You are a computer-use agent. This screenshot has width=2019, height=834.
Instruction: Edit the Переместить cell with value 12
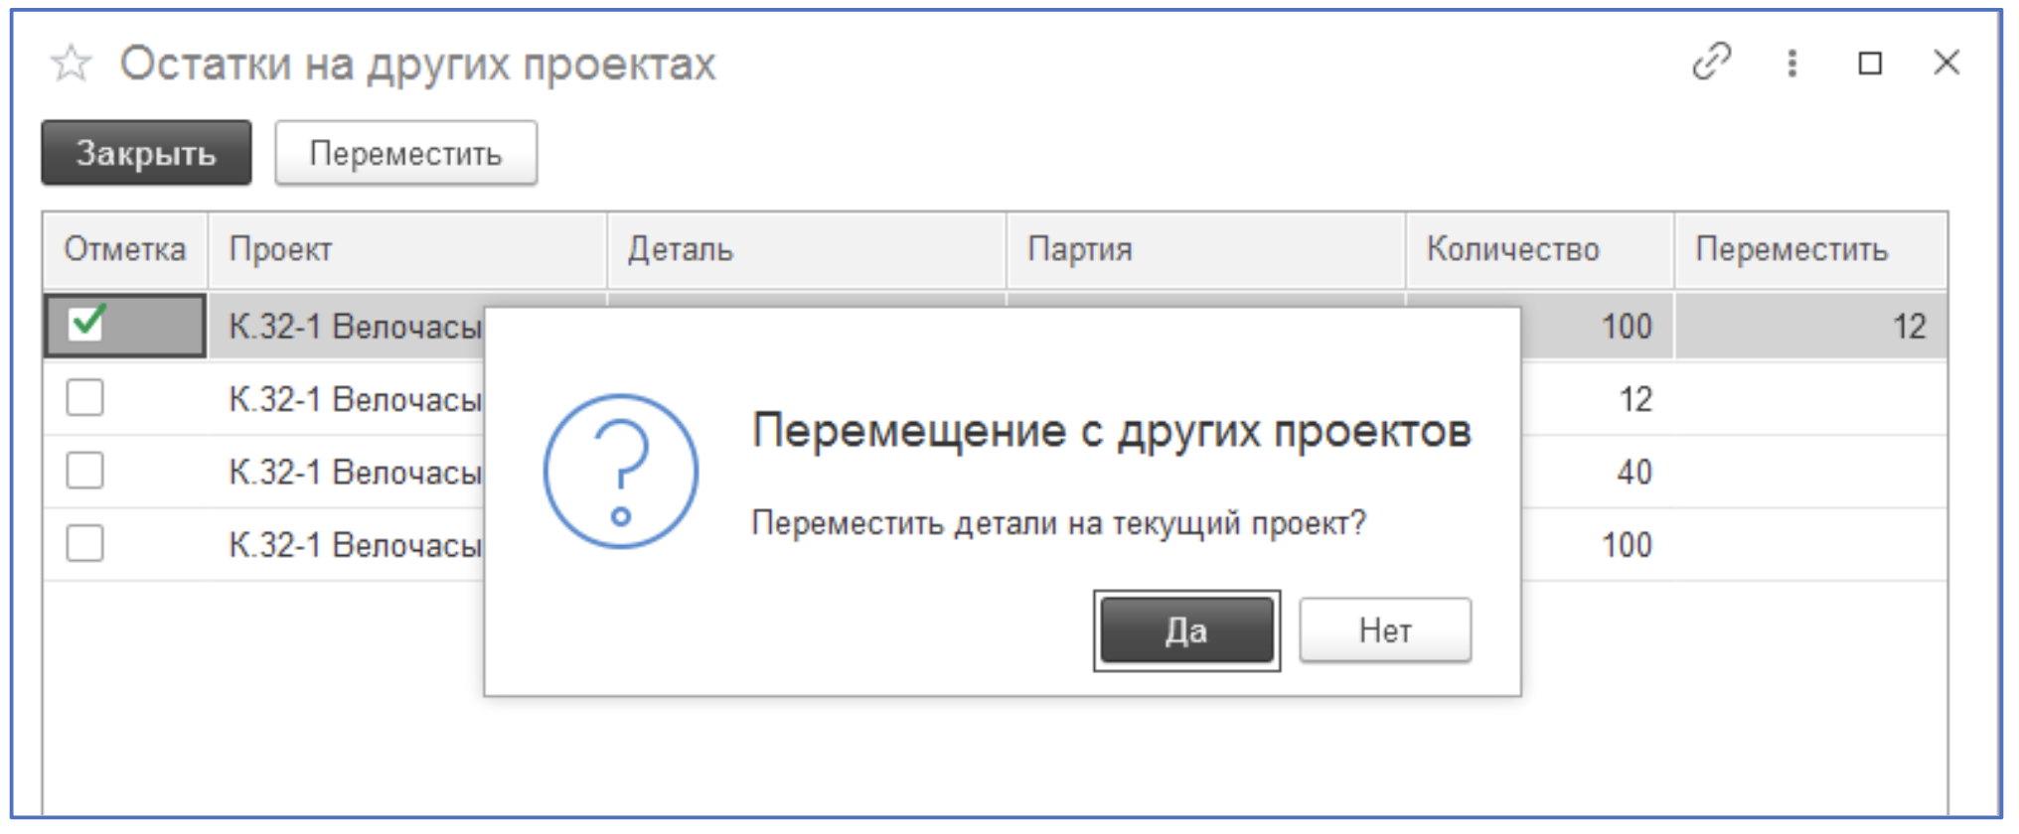click(1809, 327)
